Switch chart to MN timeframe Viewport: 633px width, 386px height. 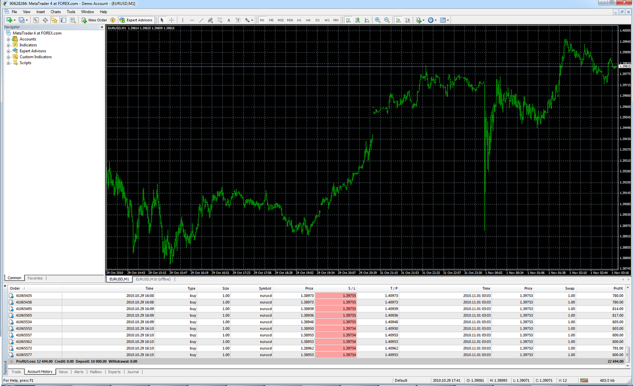coord(336,20)
